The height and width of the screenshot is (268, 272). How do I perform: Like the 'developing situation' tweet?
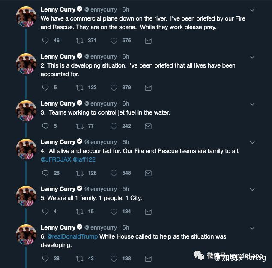coord(114,88)
